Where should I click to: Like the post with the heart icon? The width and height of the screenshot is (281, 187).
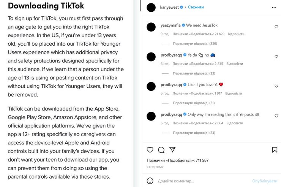(x=150, y=150)
